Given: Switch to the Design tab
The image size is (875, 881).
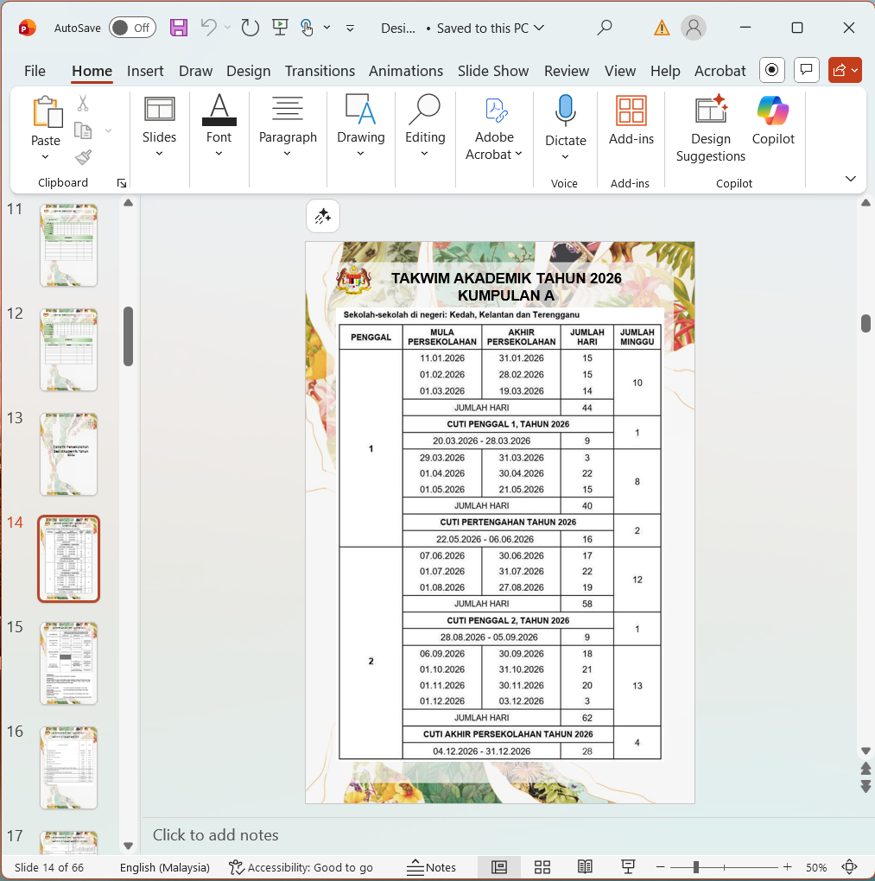Looking at the screenshot, I should [248, 71].
